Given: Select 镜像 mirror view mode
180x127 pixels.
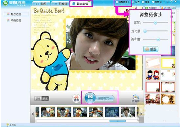Looking at the screenshot, I should (45, 98).
